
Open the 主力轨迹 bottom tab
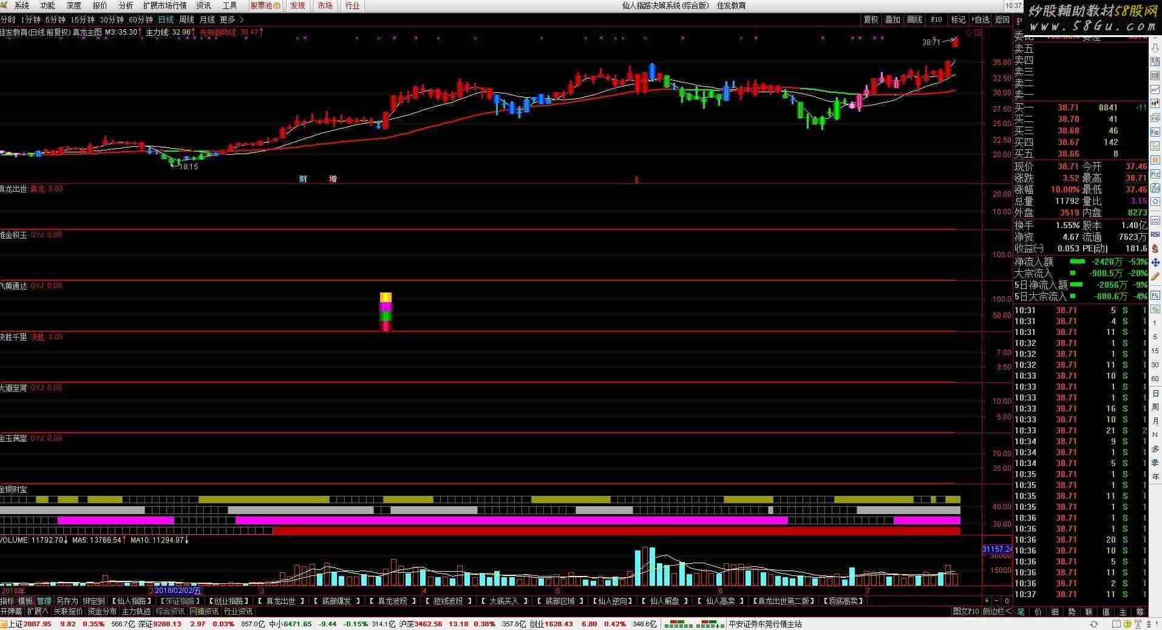(136, 611)
